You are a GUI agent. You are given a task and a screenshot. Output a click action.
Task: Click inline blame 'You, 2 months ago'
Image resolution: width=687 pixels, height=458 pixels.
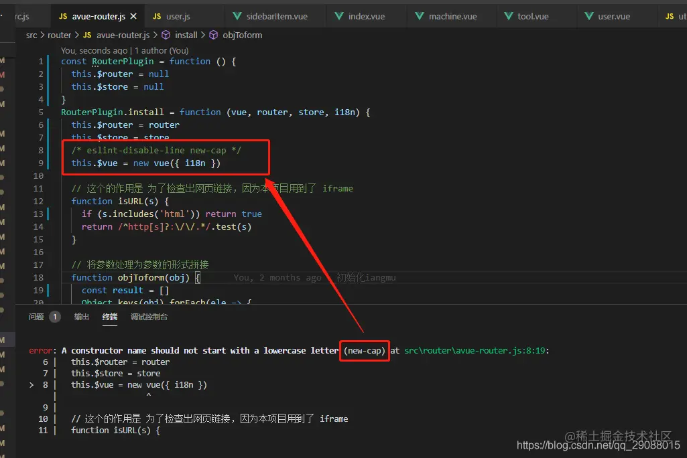click(x=277, y=278)
